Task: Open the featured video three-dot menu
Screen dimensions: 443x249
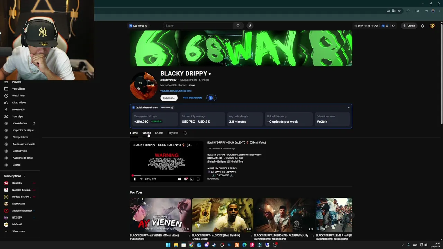Action: tap(197, 145)
